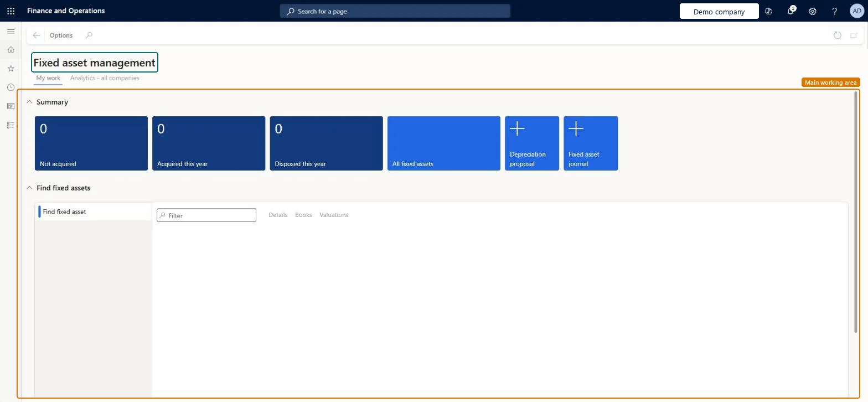The height and width of the screenshot is (402, 868).
Task: Open the AD user avatar menu
Action: pos(856,11)
